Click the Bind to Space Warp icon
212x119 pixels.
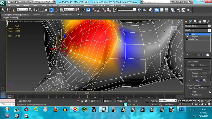tap(14, 10)
